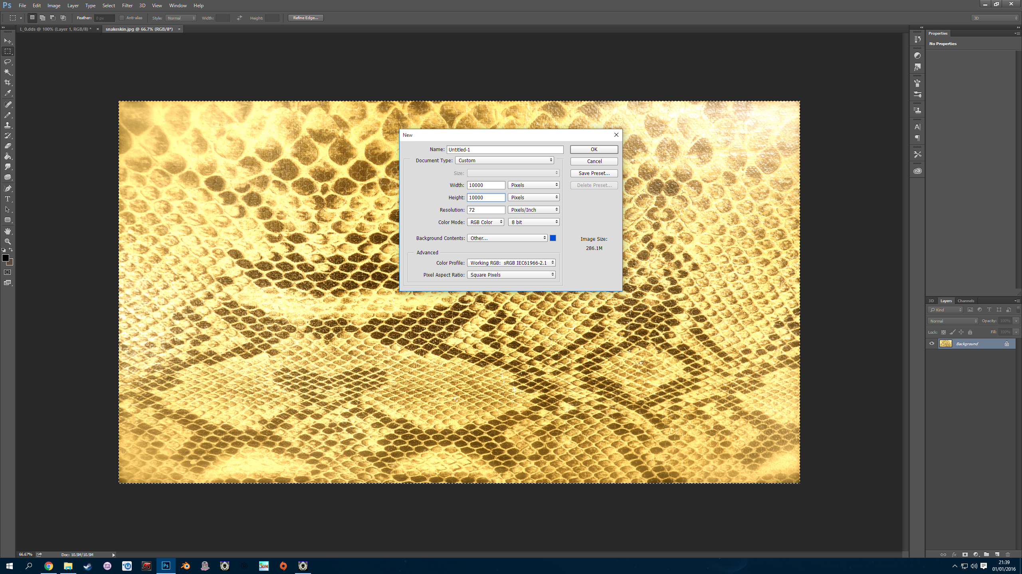Select the Eyedropper tool
Viewport: 1022px width, 574px height.
pyautogui.click(x=8, y=93)
